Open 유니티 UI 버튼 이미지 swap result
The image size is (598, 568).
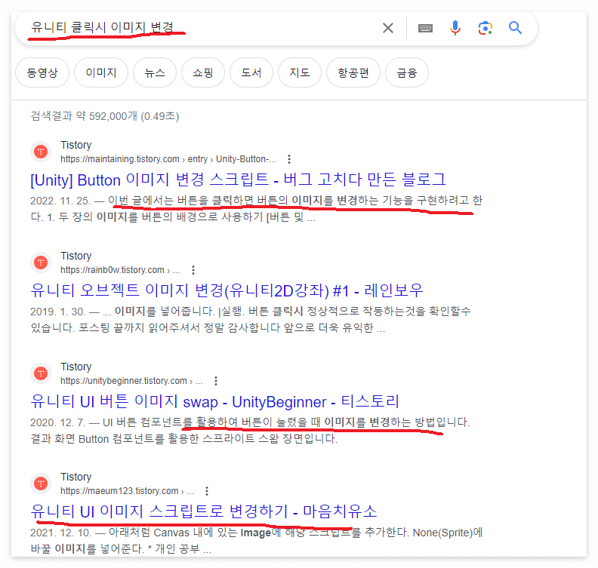click(x=214, y=401)
